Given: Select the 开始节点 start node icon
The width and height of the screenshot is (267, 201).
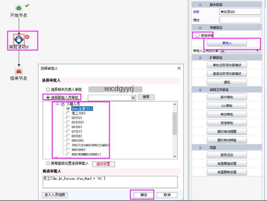Looking at the screenshot, I should (18, 8).
